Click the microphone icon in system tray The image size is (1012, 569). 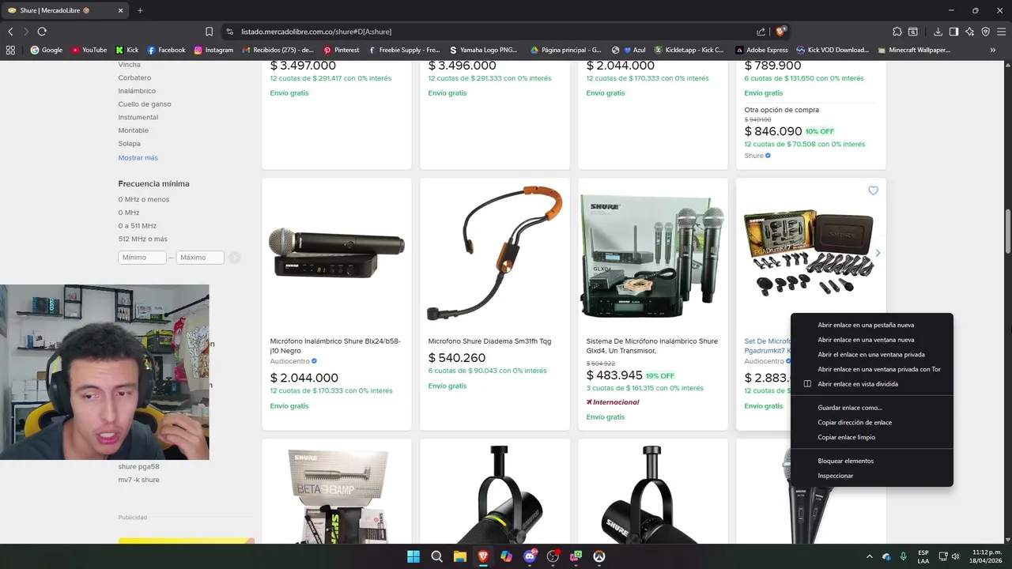(x=903, y=556)
